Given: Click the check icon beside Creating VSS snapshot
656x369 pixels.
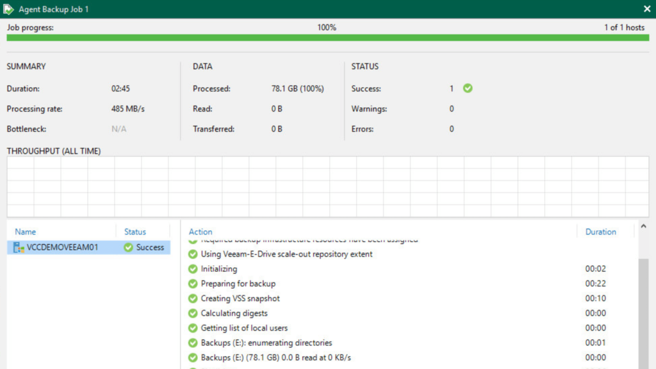Looking at the screenshot, I should (x=193, y=299).
